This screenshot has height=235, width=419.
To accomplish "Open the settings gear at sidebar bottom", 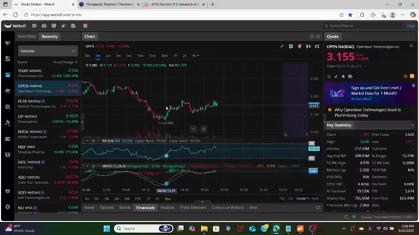I will [x=8, y=207].
